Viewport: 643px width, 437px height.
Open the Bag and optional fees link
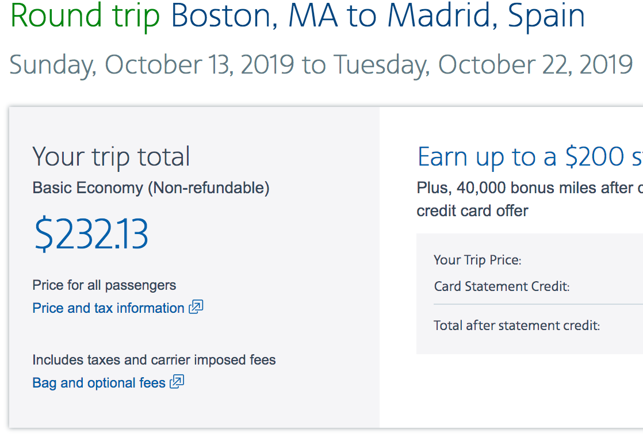(99, 383)
